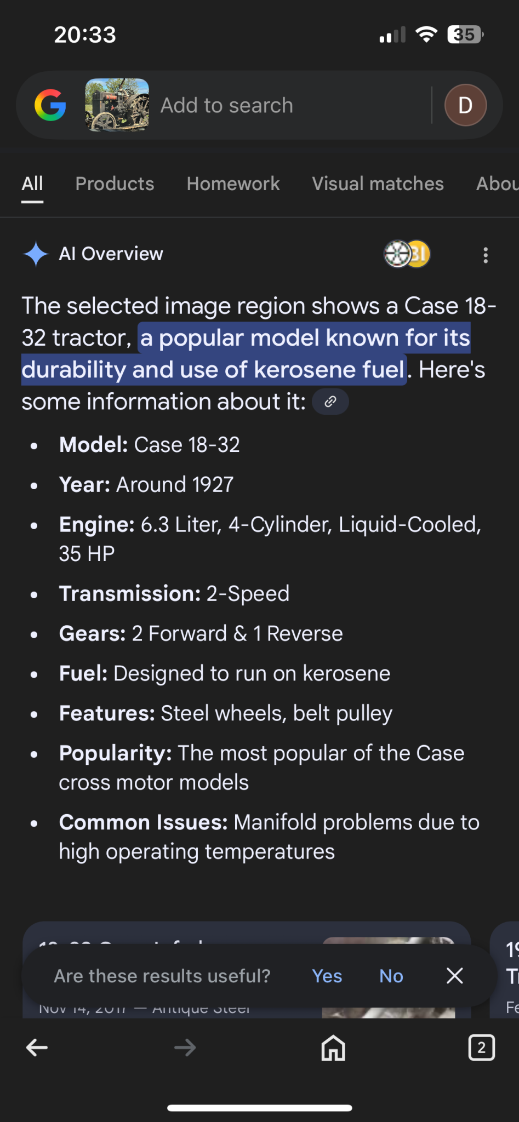This screenshot has height=1122, width=519.
Task: Open the tractor image thumbnail in search bar
Action: pyautogui.click(x=117, y=105)
